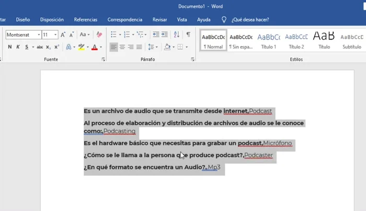Open the font name dropdown arrow
This screenshot has width=366, height=211.
coord(39,35)
